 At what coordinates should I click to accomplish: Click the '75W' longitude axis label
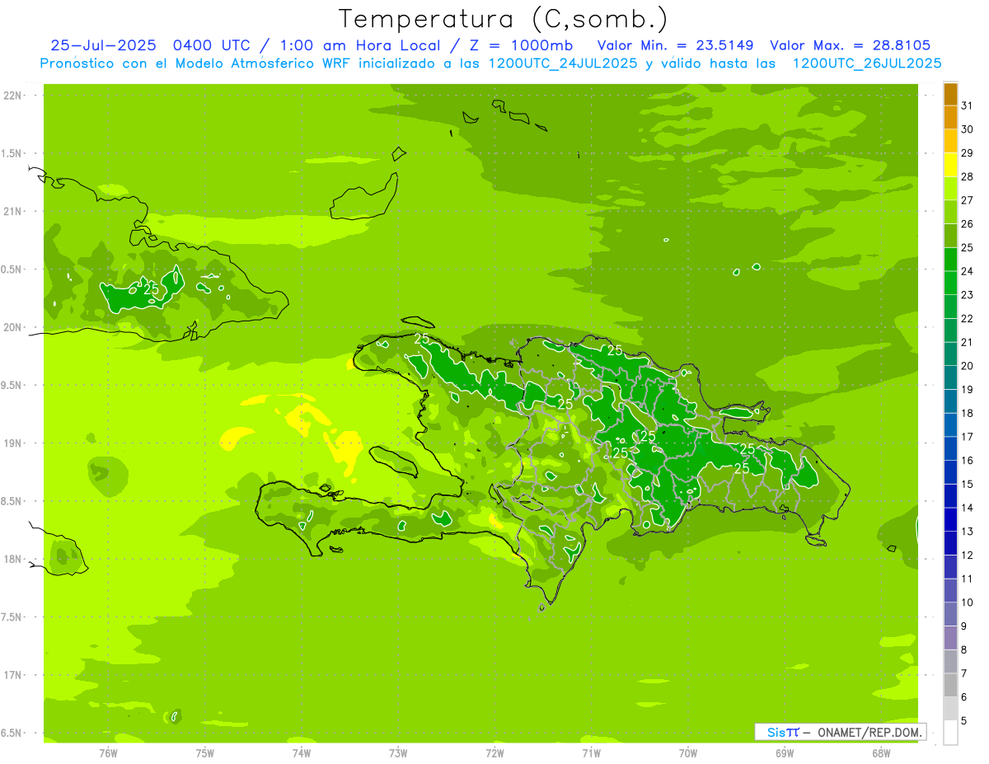click(x=204, y=753)
